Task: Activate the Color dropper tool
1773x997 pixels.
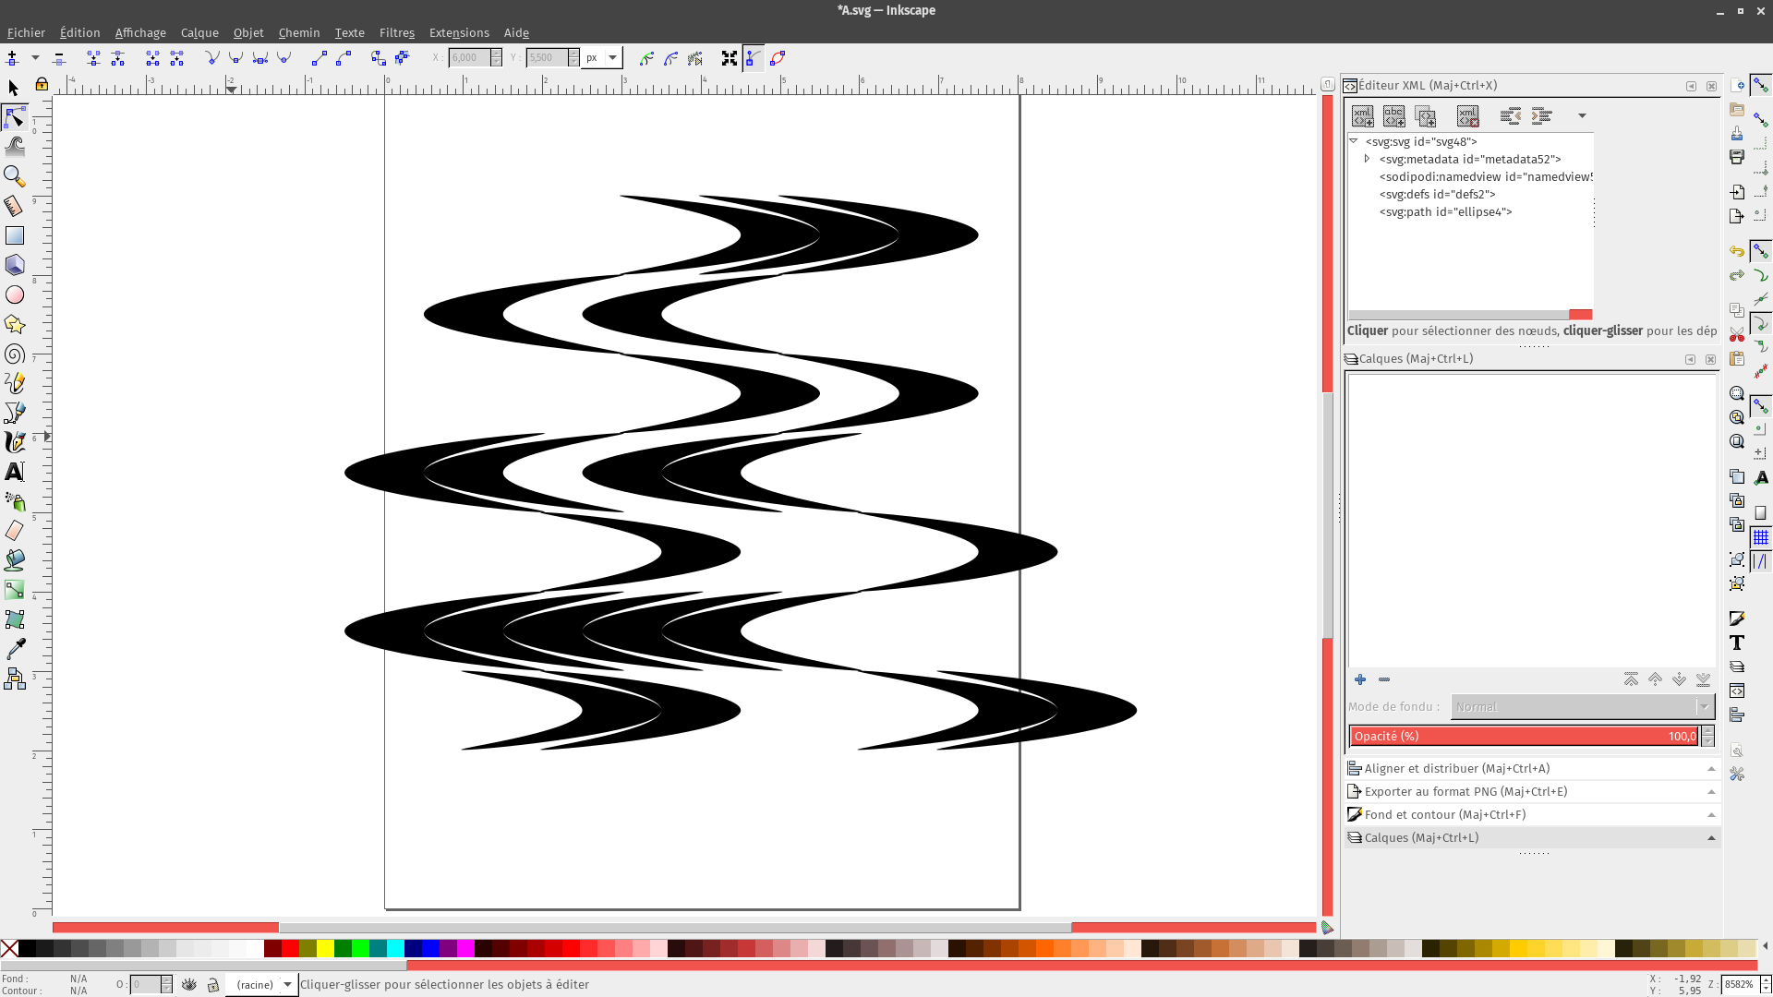Action: pos(15,649)
